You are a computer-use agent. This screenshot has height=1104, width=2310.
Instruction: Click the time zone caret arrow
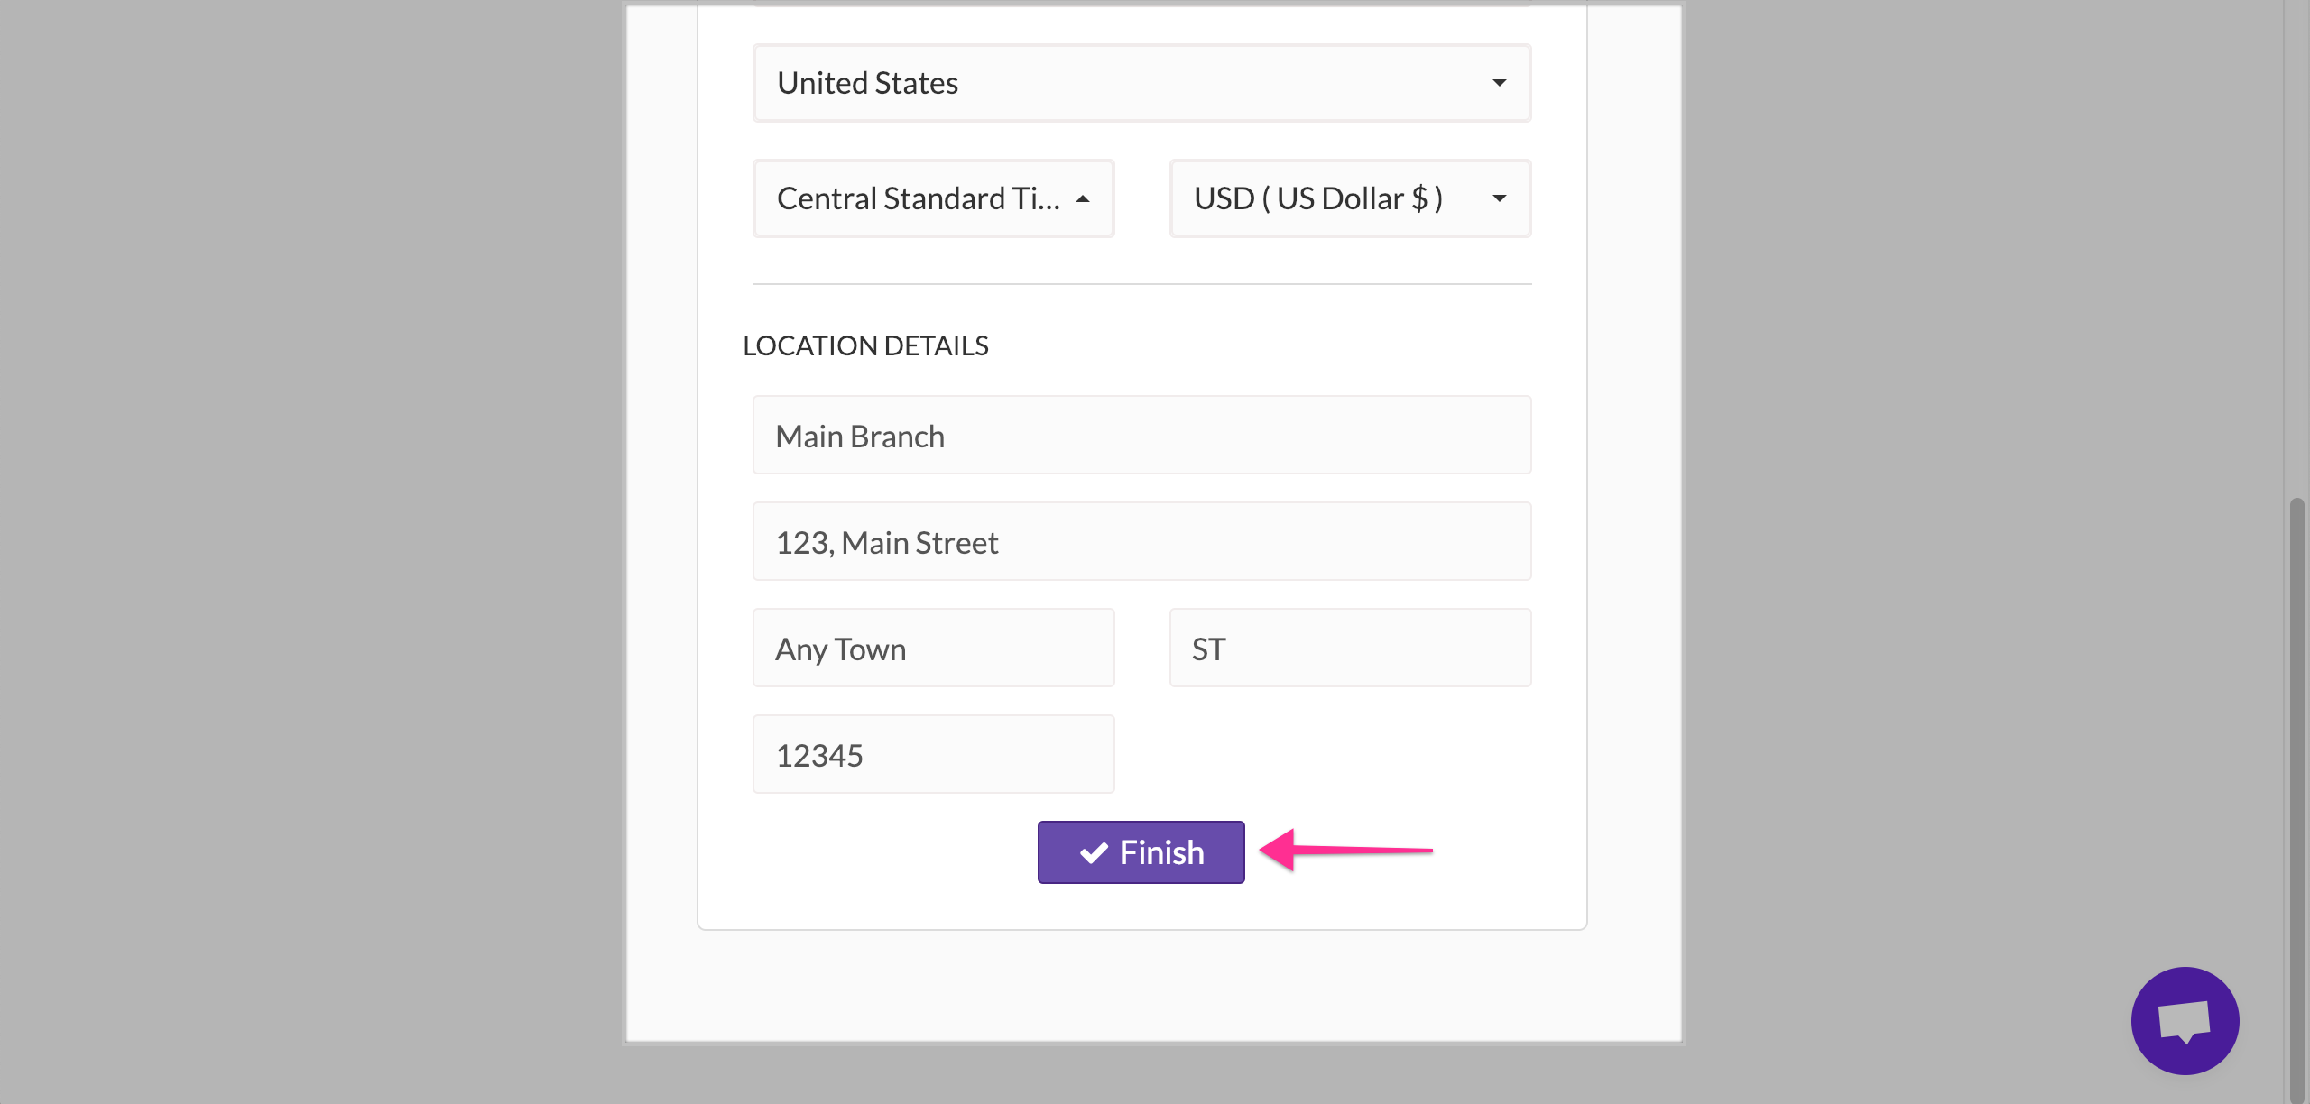(1083, 198)
